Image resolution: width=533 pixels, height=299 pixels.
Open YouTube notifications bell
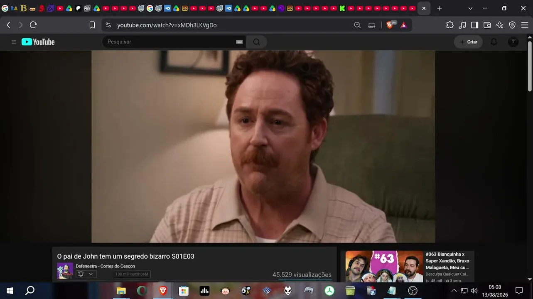coord(494,42)
